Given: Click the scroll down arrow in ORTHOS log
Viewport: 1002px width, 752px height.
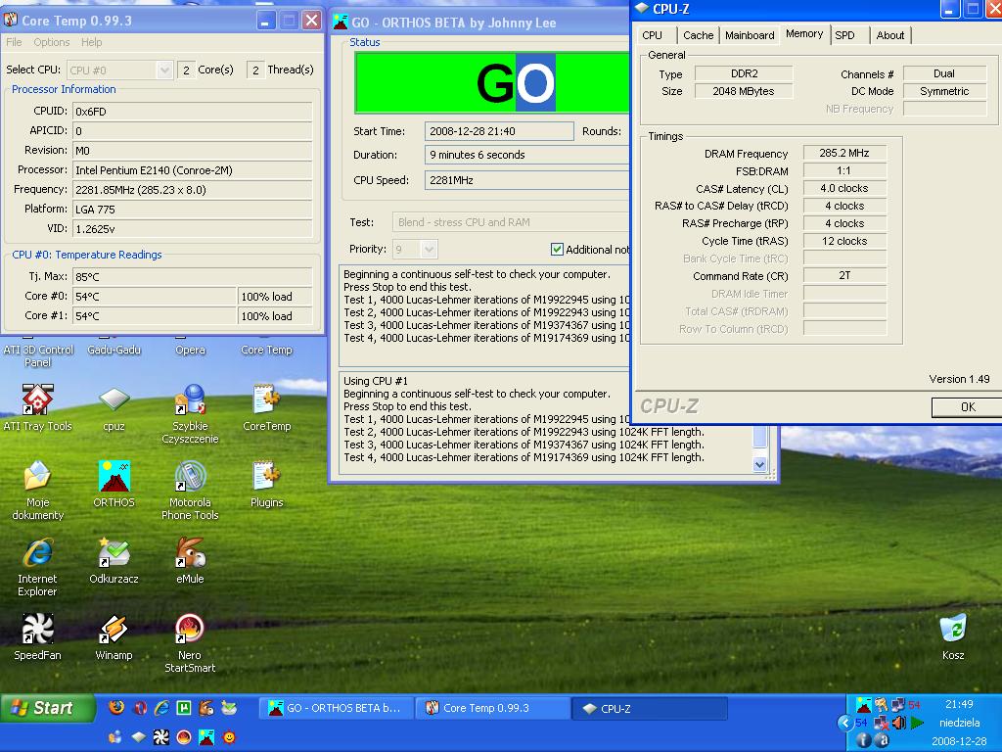Looking at the screenshot, I should click(x=759, y=465).
